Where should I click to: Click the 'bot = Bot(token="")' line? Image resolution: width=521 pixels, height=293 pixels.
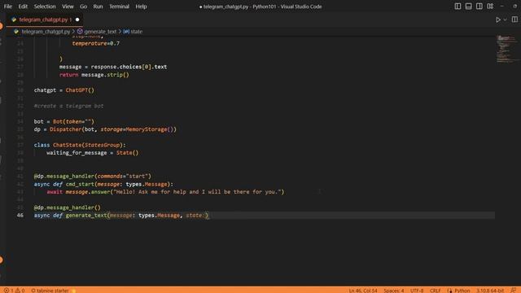coord(63,121)
